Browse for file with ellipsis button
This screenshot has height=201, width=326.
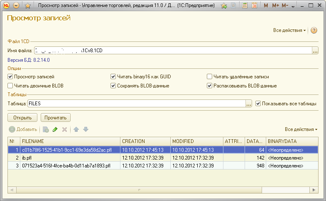coord(315,51)
